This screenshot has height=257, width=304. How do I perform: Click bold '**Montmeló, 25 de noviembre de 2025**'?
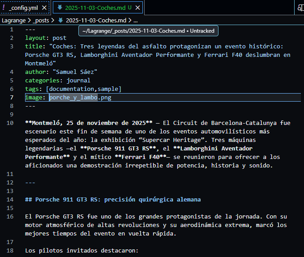point(89,123)
